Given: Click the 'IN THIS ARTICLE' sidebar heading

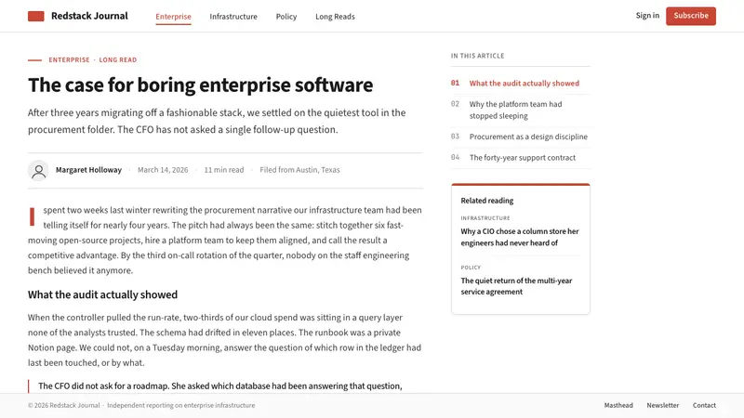Looking at the screenshot, I should [x=477, y=56].
